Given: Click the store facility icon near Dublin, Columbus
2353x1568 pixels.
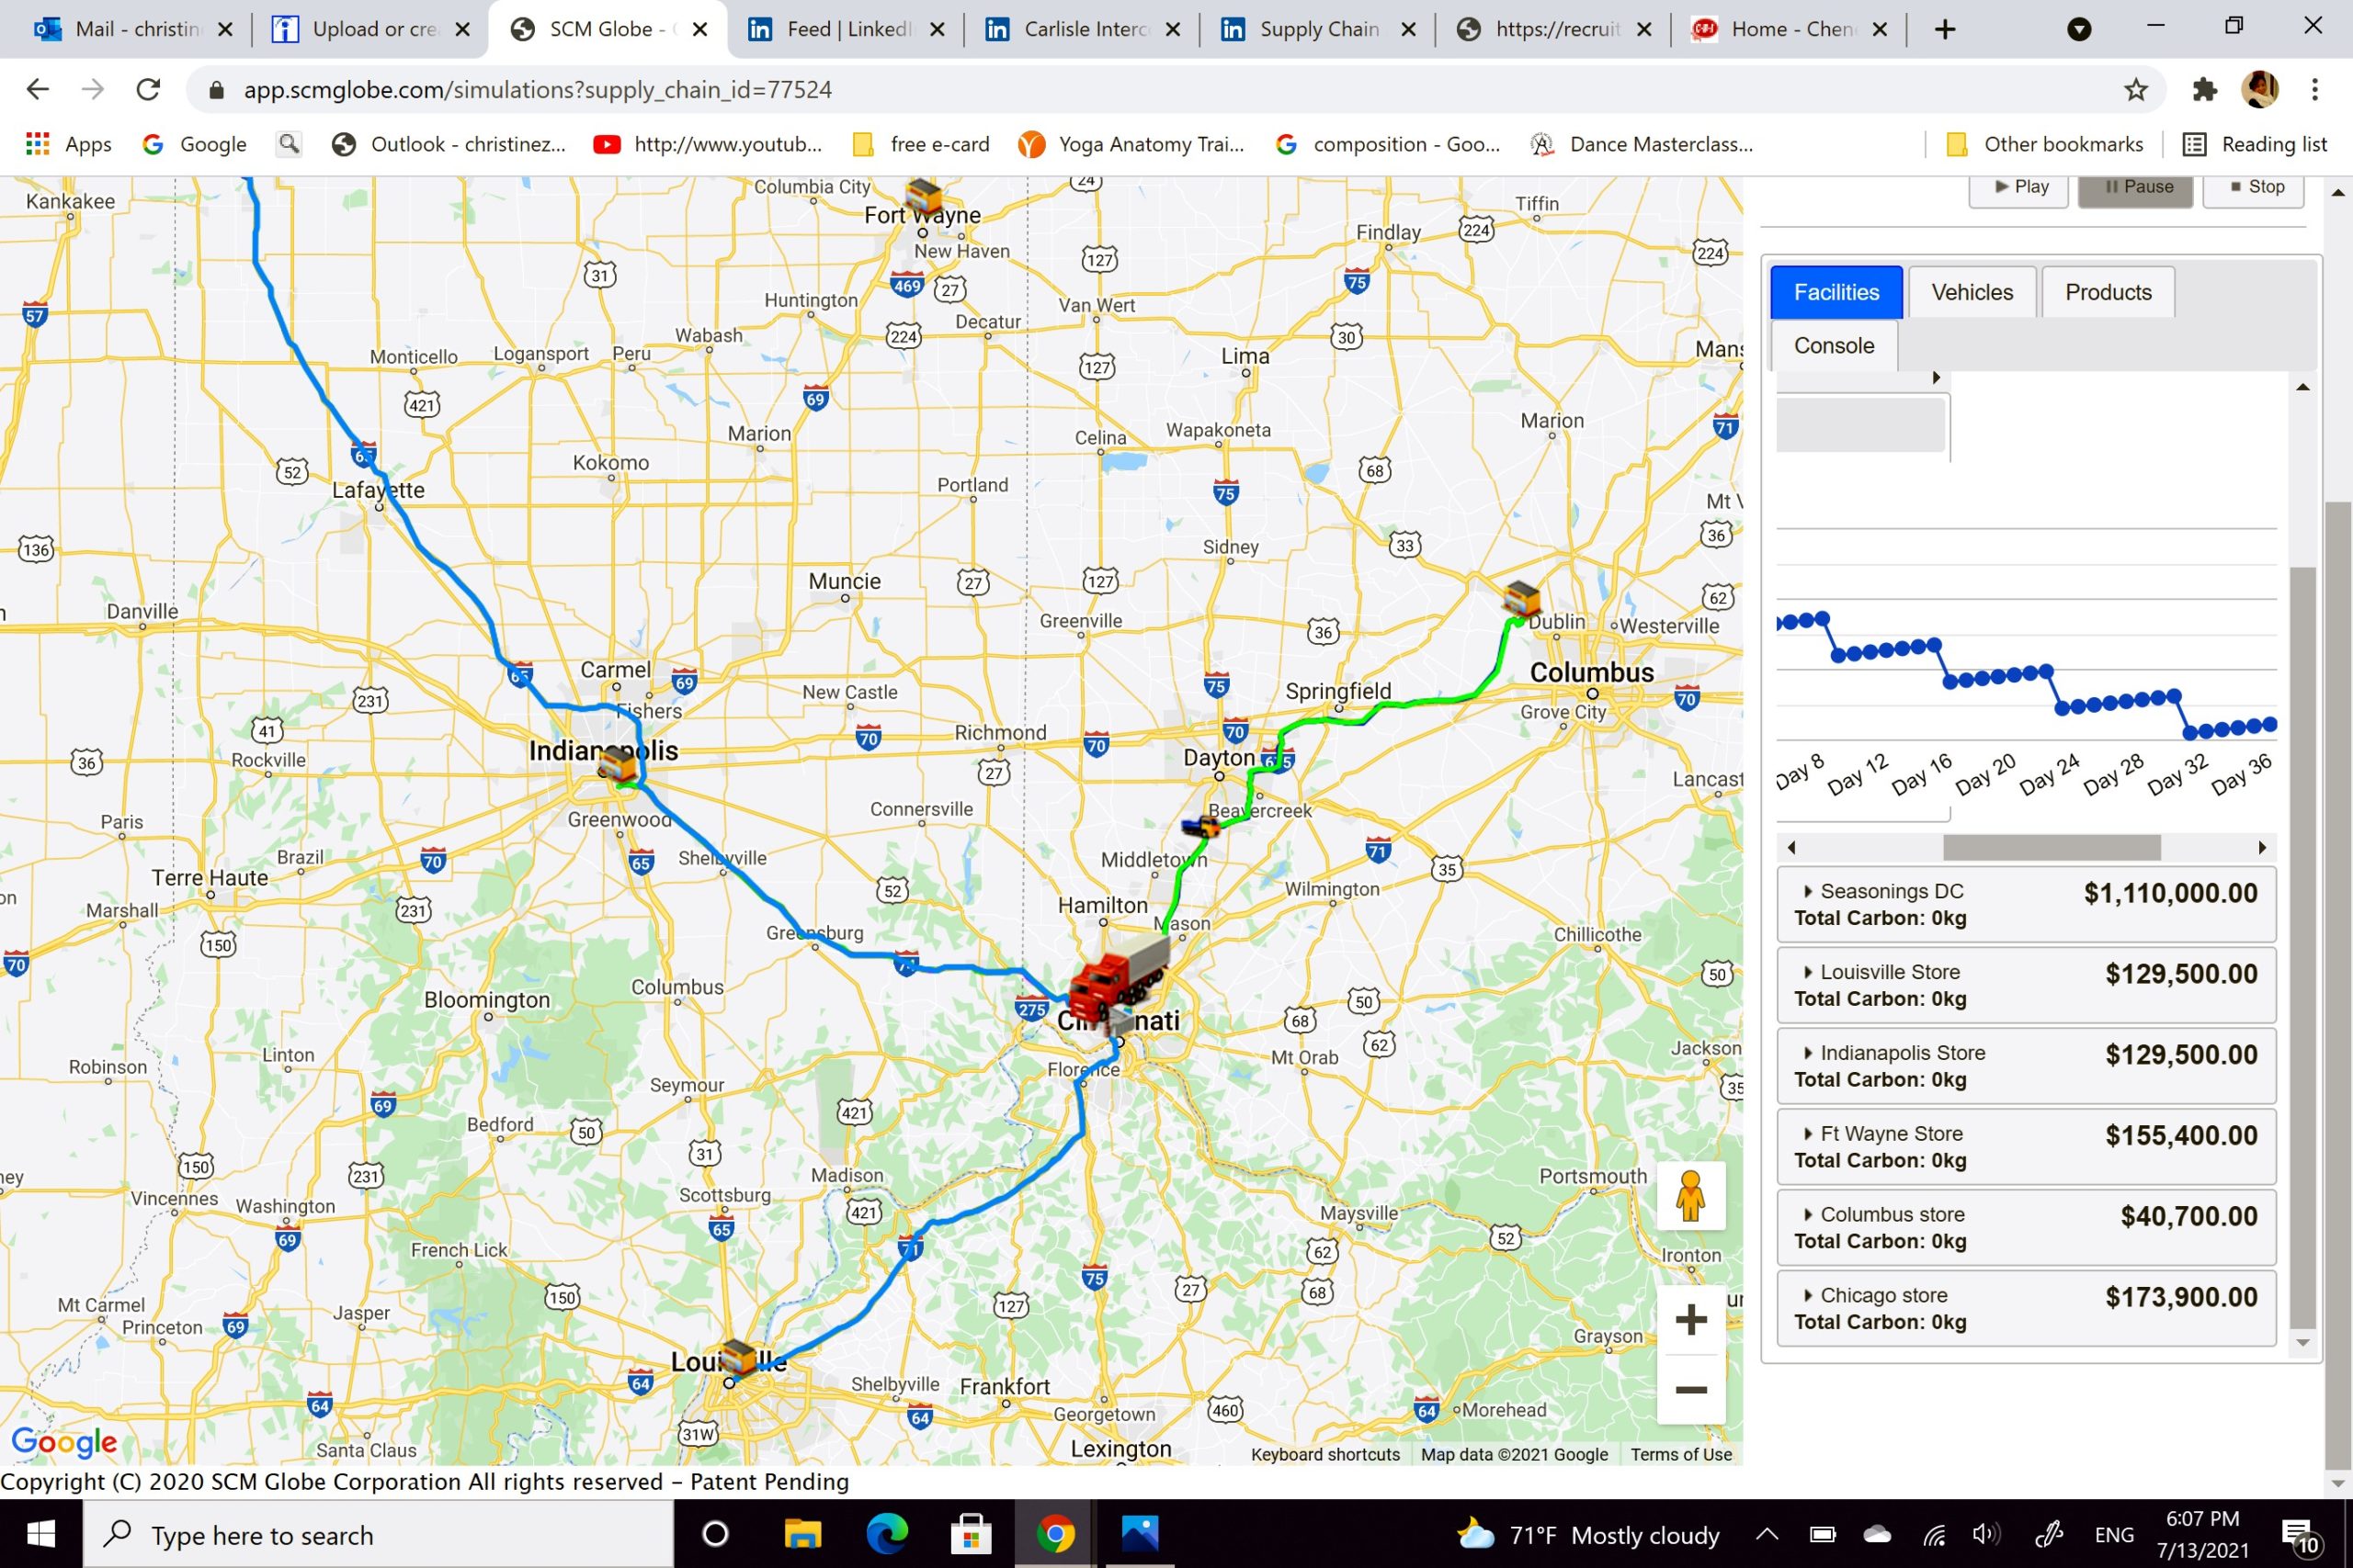Looking at the screenshot, I should (x=1520, y=599).
